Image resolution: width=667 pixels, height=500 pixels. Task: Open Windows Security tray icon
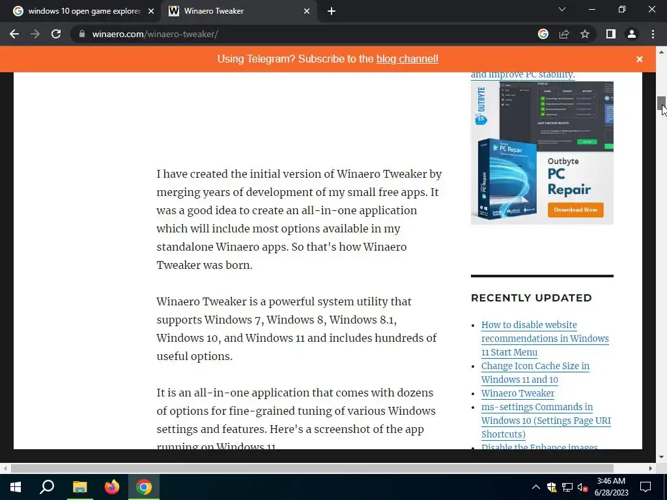coord(552,487)
